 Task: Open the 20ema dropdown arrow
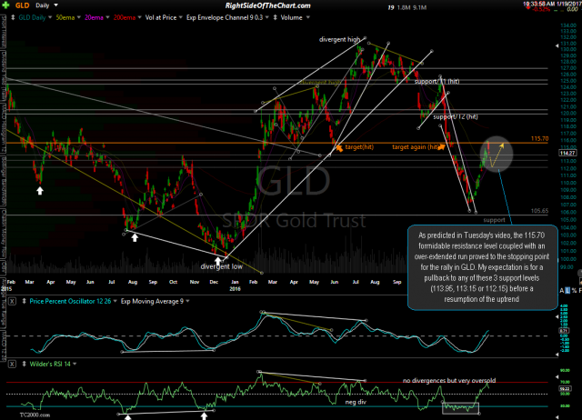click(x=107, y=17)
